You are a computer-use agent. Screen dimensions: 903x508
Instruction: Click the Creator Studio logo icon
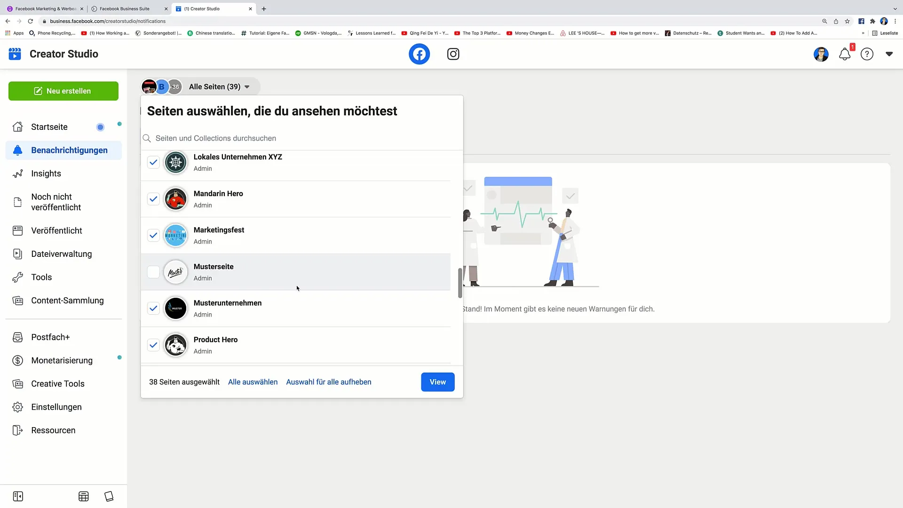coord(15,54)
